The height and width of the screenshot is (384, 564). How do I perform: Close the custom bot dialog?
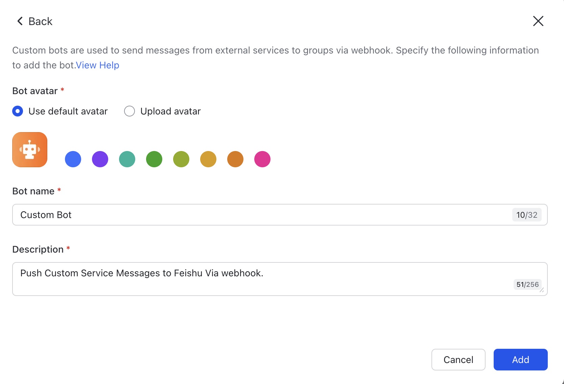pos(538,21)
